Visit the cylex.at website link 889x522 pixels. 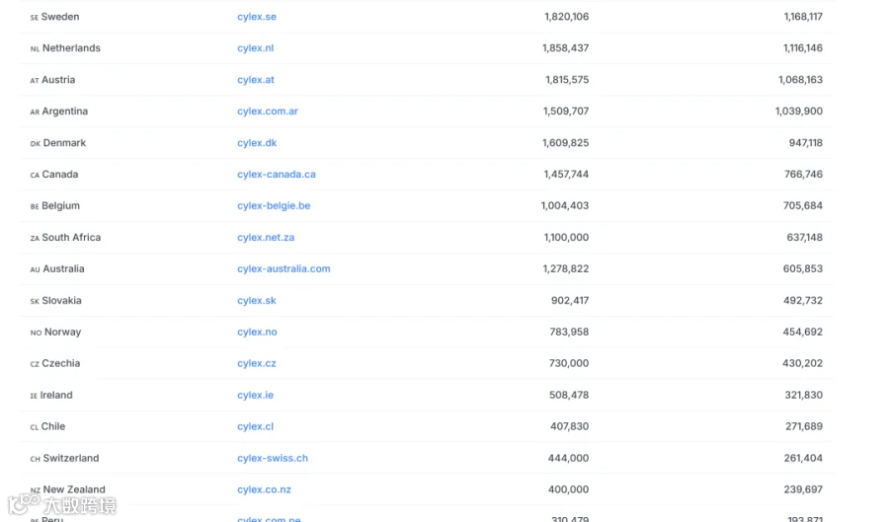coord(255,80)
